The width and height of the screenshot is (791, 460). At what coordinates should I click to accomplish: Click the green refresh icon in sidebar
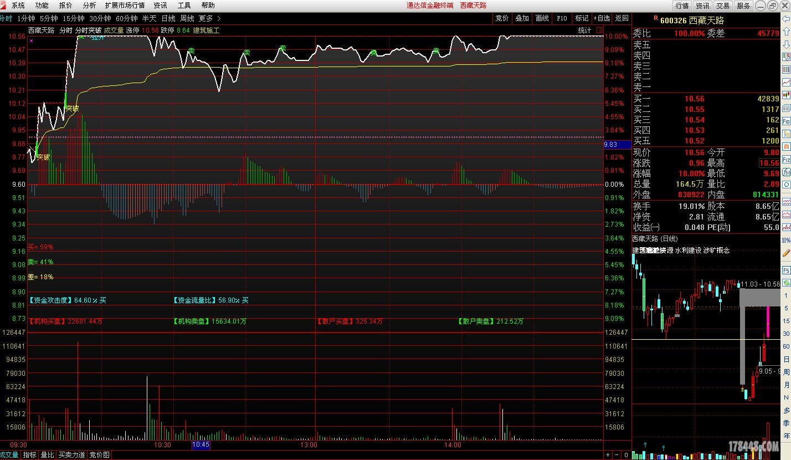[786, 283]
